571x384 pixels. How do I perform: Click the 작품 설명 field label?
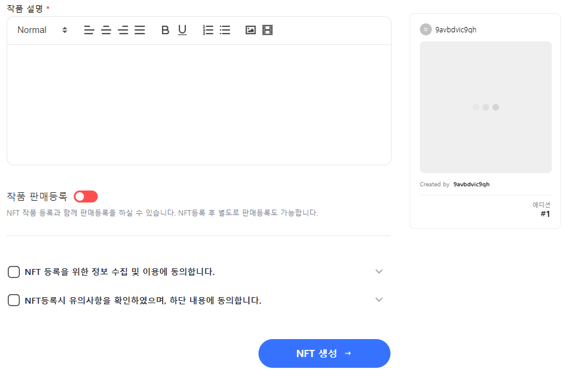25,8
